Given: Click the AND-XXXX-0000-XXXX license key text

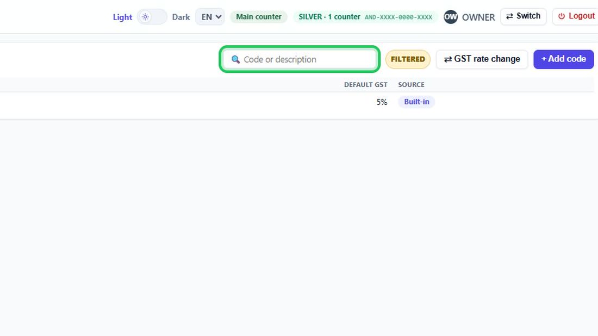Looking at the screenshot, I should 398,17.
